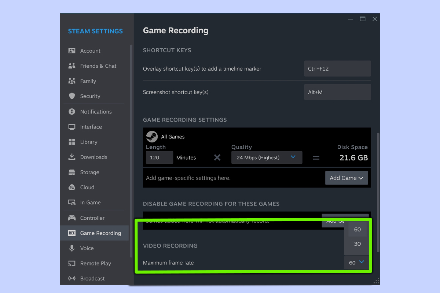Click the Ctrl+F12 timeline marker shortcut field
The width and height of the screenshot is (440, 293).
[x=337, y=68]
